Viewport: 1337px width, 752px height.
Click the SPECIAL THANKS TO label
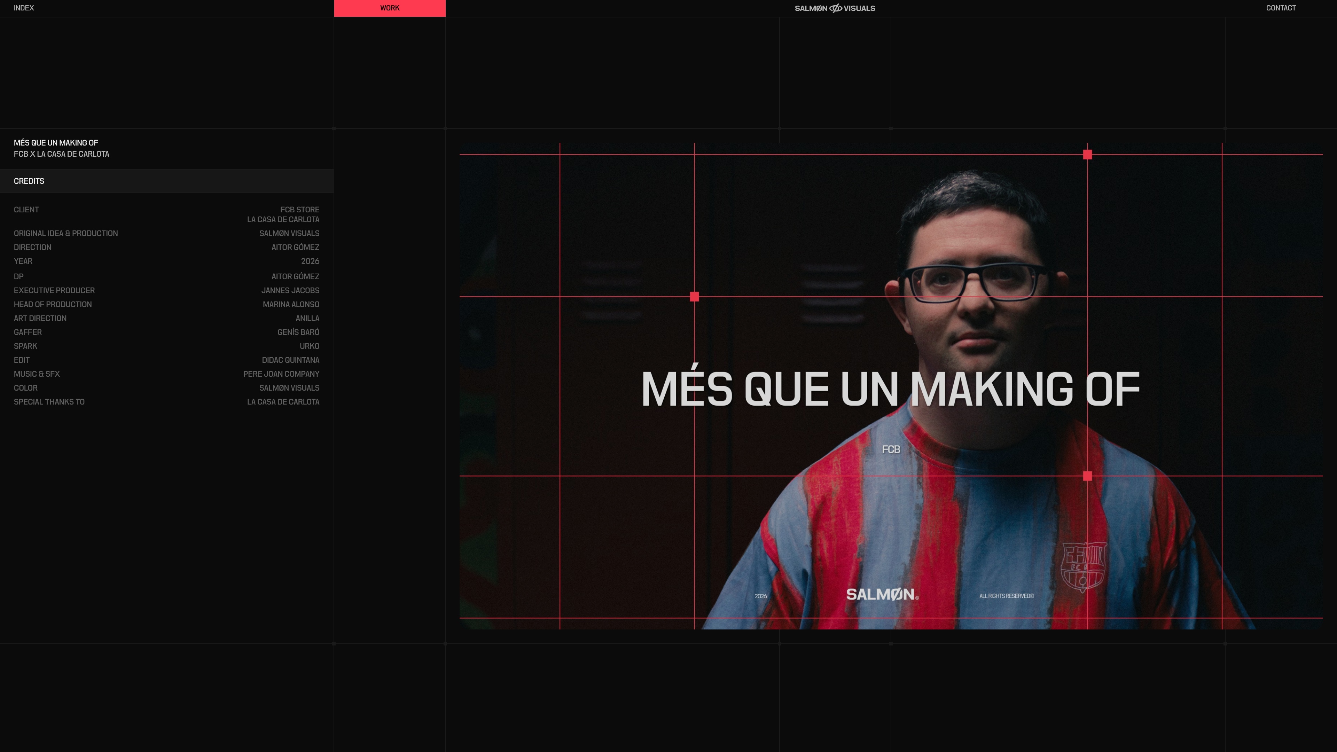pos(49,403)
